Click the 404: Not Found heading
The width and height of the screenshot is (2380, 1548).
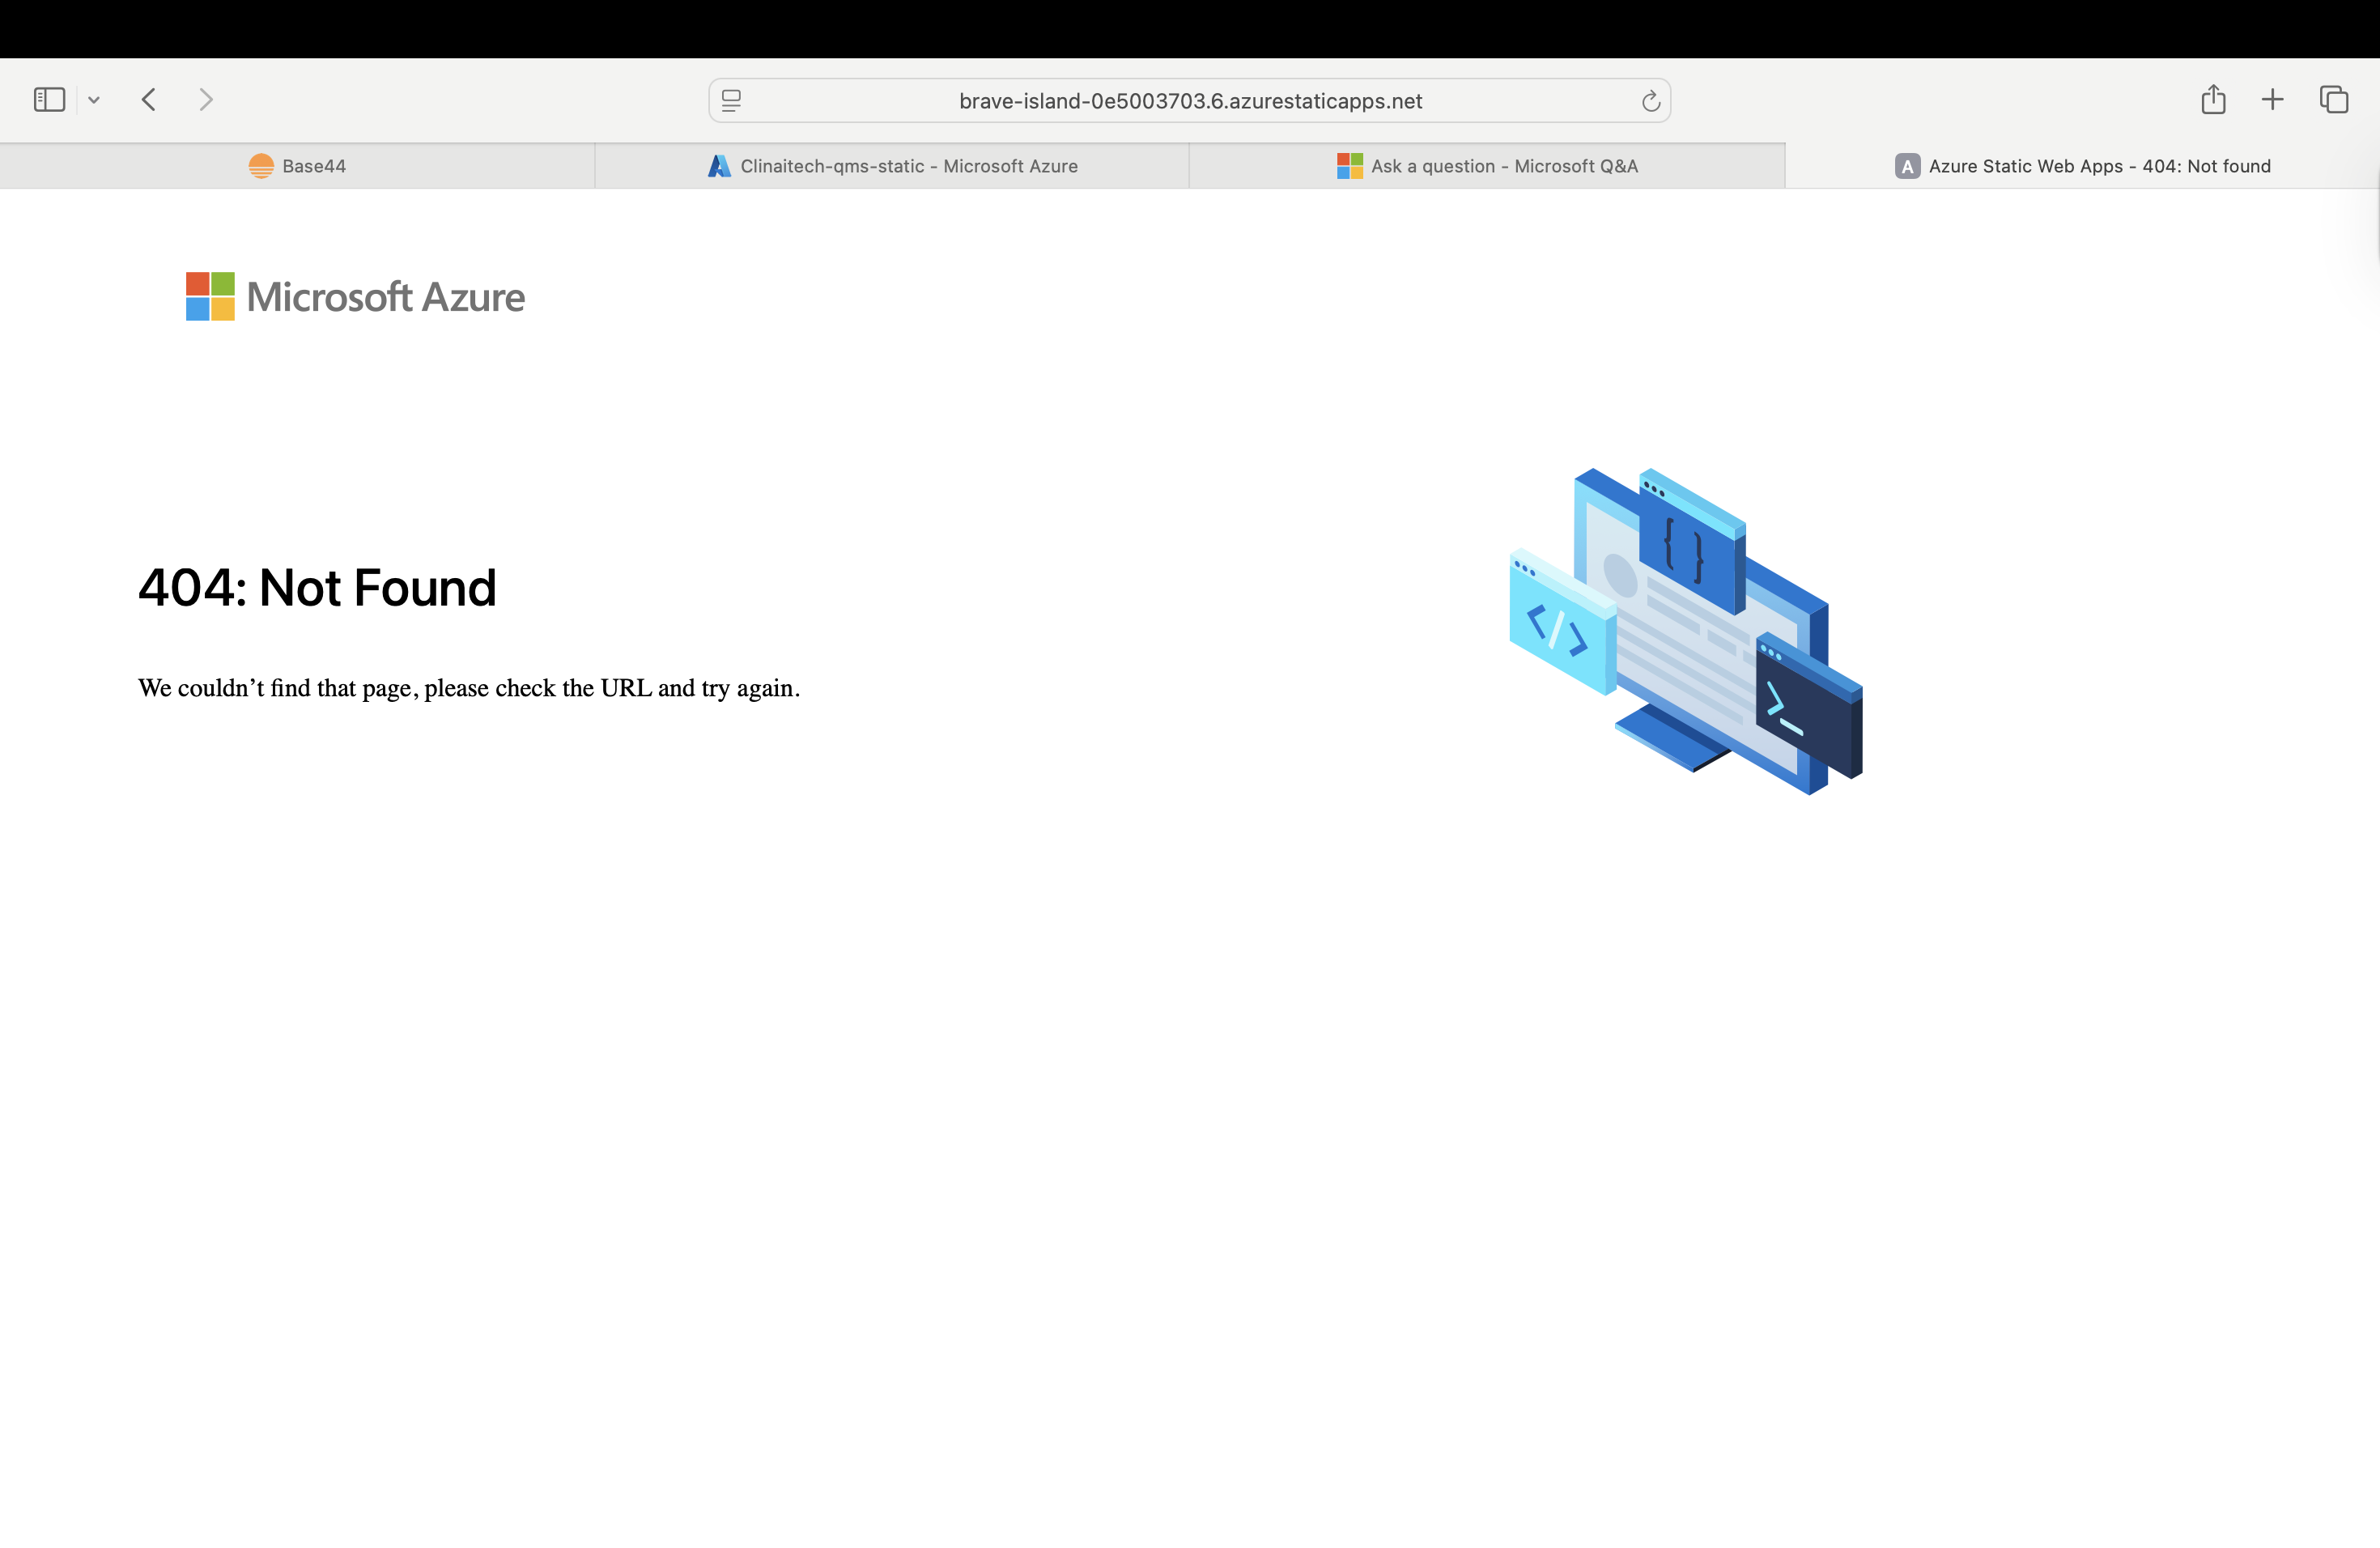pyautogui.click(x=317, y=588)
